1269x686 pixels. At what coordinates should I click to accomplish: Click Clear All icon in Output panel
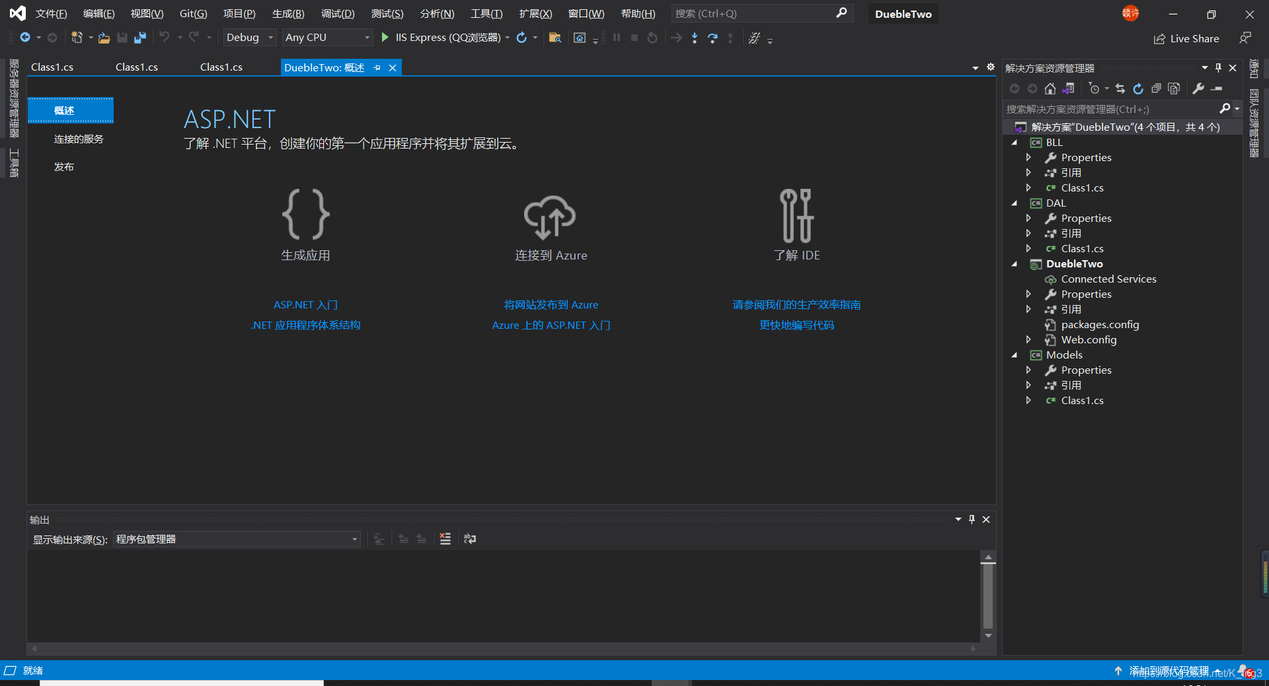pyautogui.click(x=445, y=539)
